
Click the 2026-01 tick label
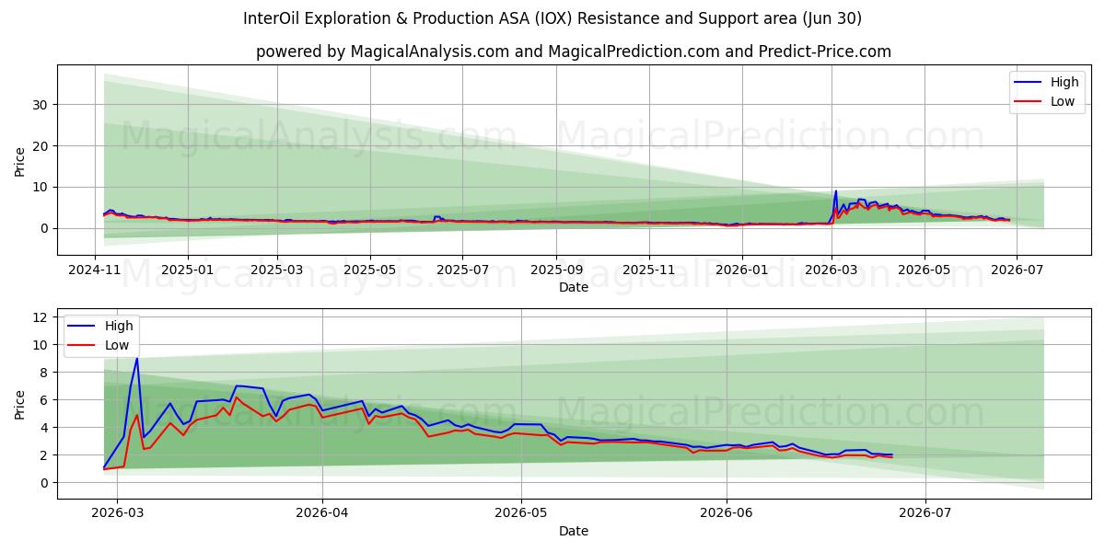tap(741, 270)
